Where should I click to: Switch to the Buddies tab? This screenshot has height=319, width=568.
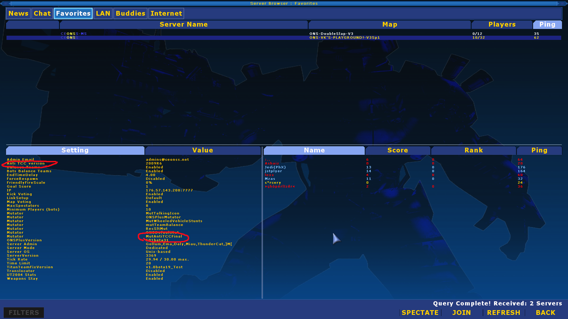[130, 14]
